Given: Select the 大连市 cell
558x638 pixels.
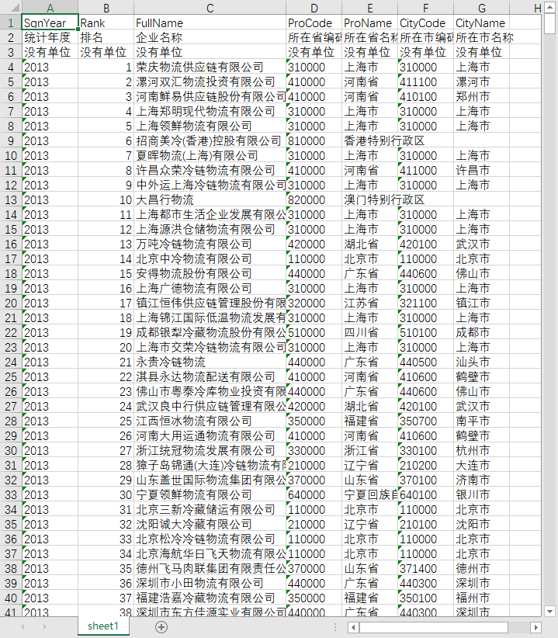Looking at the screenshot, I should pos(481,465).
